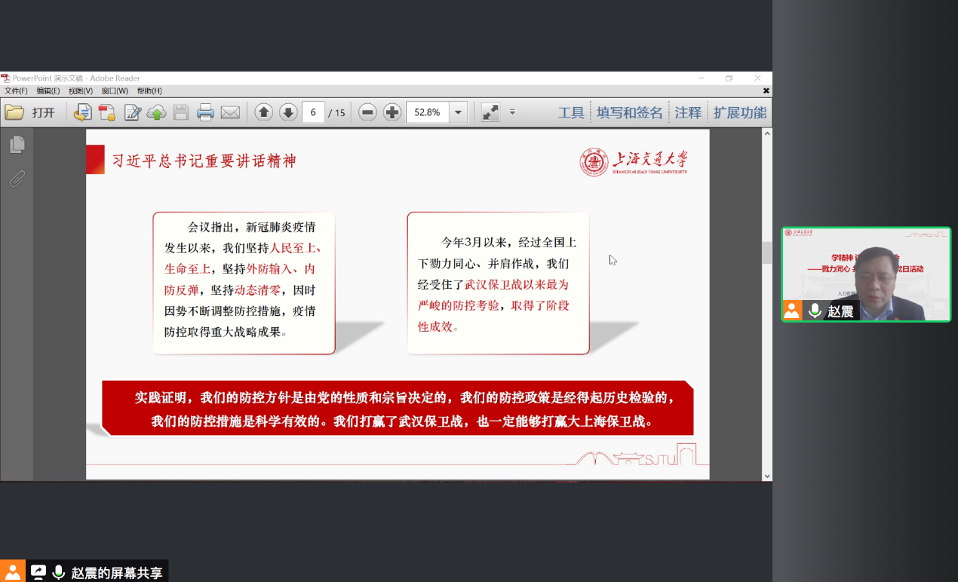This screenshot has width=958, height=582.
Task: Go to next page with down arrow
Action: coord(288,112)
